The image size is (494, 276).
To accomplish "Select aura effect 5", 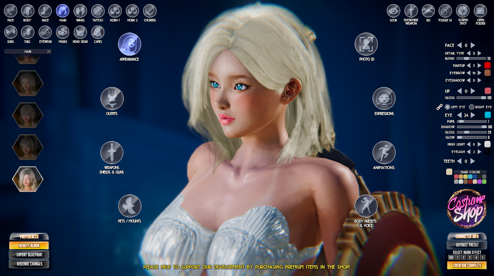I will coord(482,257).
